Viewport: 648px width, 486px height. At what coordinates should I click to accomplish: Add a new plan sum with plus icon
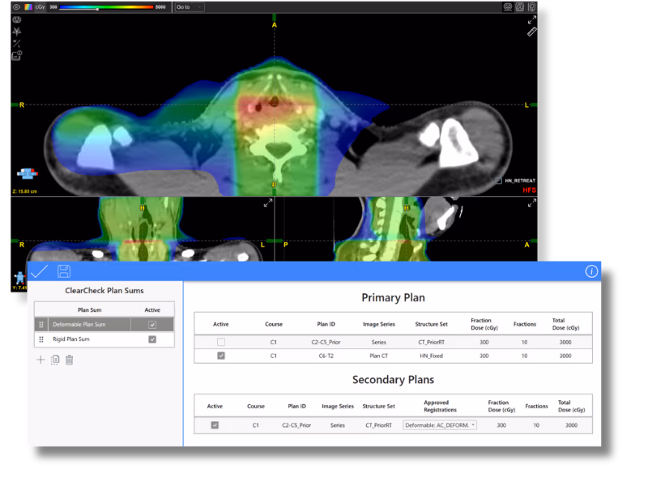point(40,360)
